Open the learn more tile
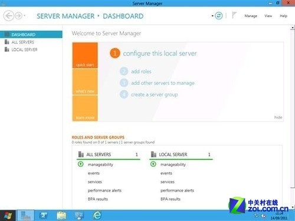Image resolution: width=295 pixels, height=221 pixels. tap(85, 108)
